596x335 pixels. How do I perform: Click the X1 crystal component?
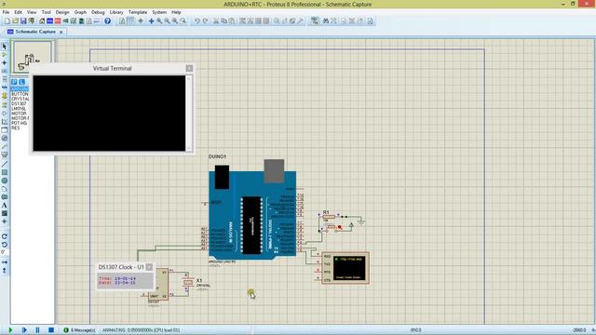[x=188, y=282]
